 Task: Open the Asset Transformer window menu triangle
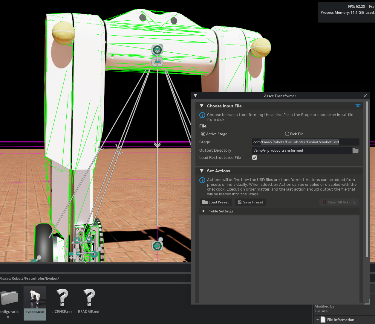coord(195,96)
